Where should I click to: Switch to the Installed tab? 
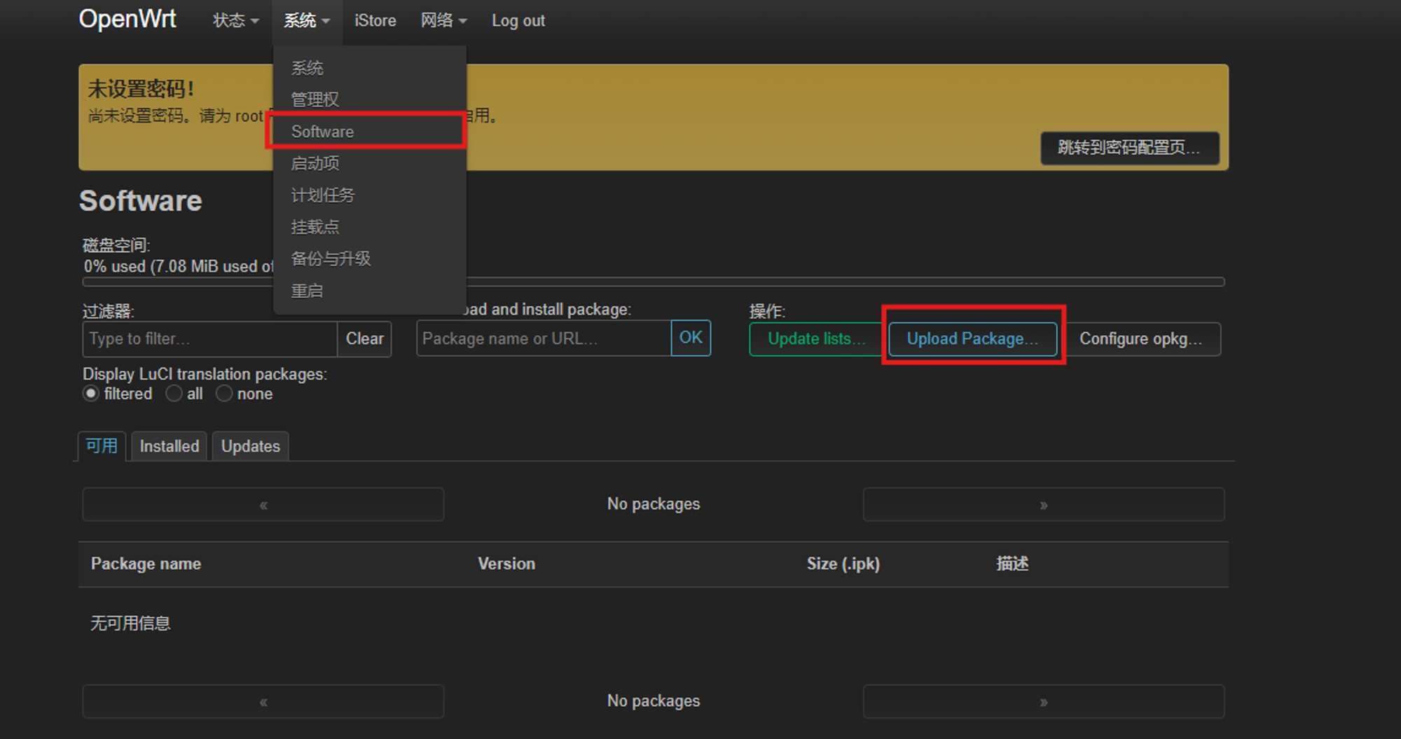(x=169, y=446)
